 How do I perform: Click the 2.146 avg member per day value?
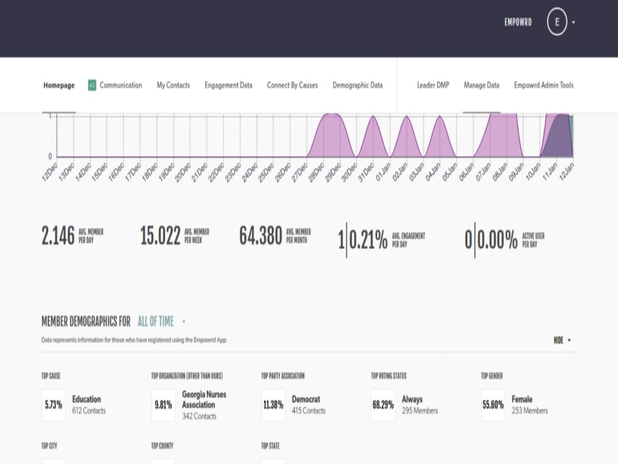click(x=58, y=236)
